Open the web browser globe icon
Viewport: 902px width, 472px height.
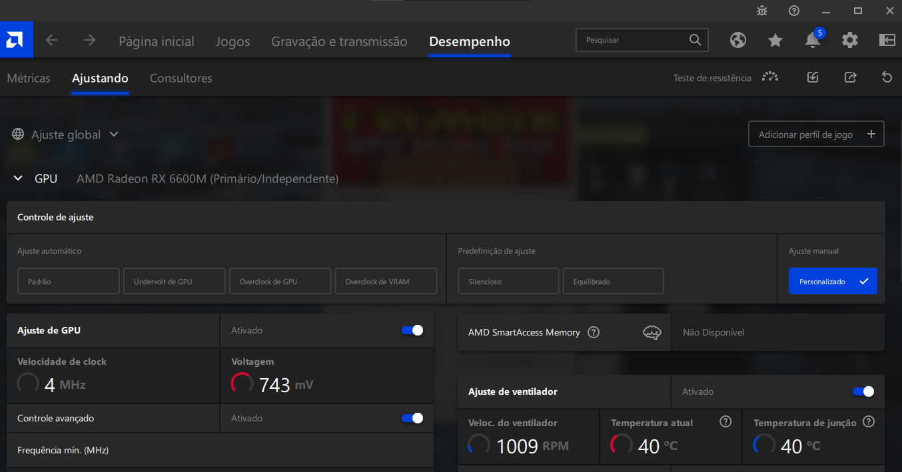click(x=738, y=40)
